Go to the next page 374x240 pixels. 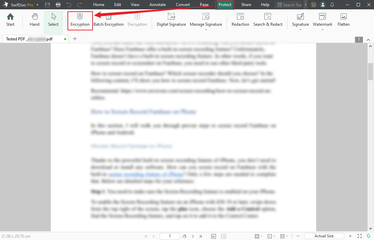[193, 236]
